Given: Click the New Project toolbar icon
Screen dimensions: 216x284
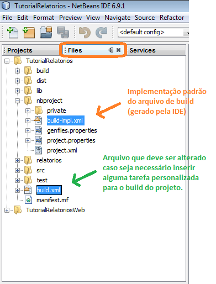Looking at the screenshot, I should [29, 32].
